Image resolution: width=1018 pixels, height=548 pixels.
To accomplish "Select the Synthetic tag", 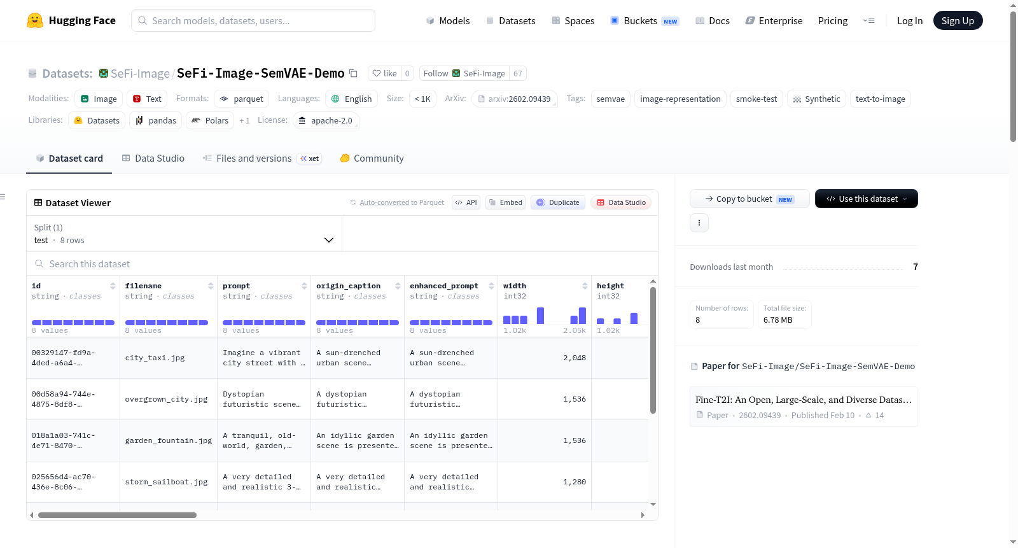I will point(816,99).
